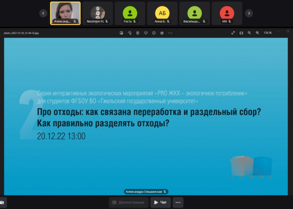Select the Nozimjon H. participant tile
Screen dimensions: 293x209
point(97,13)
